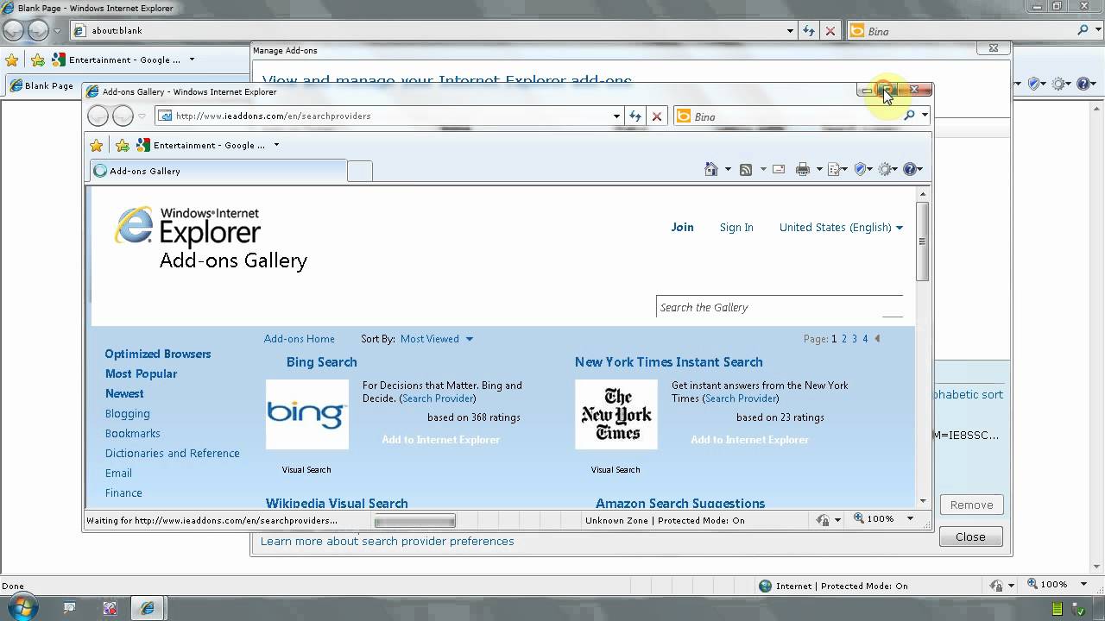Go to Add-ons Home link

[x=299, y=339]
